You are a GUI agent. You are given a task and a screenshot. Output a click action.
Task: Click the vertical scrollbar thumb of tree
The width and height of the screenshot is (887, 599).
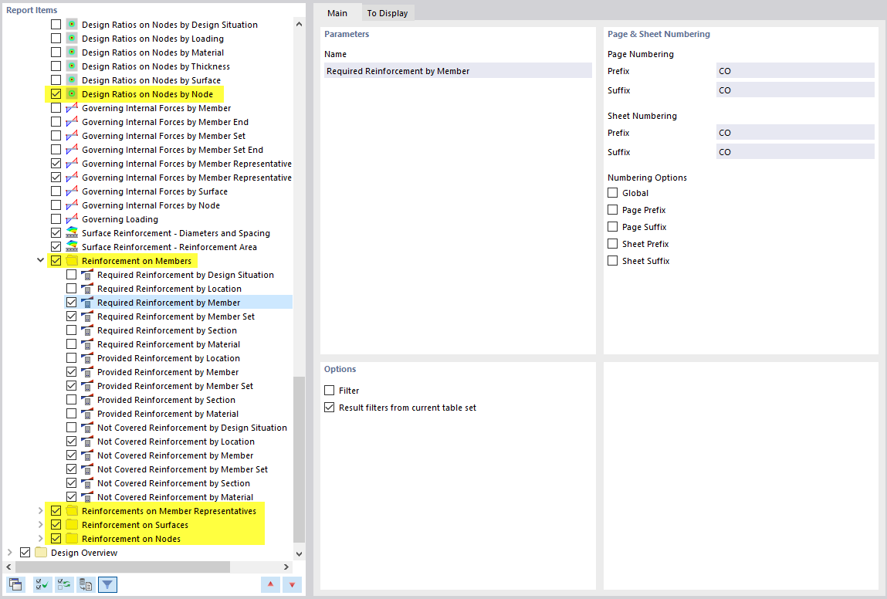coord(300,459)
